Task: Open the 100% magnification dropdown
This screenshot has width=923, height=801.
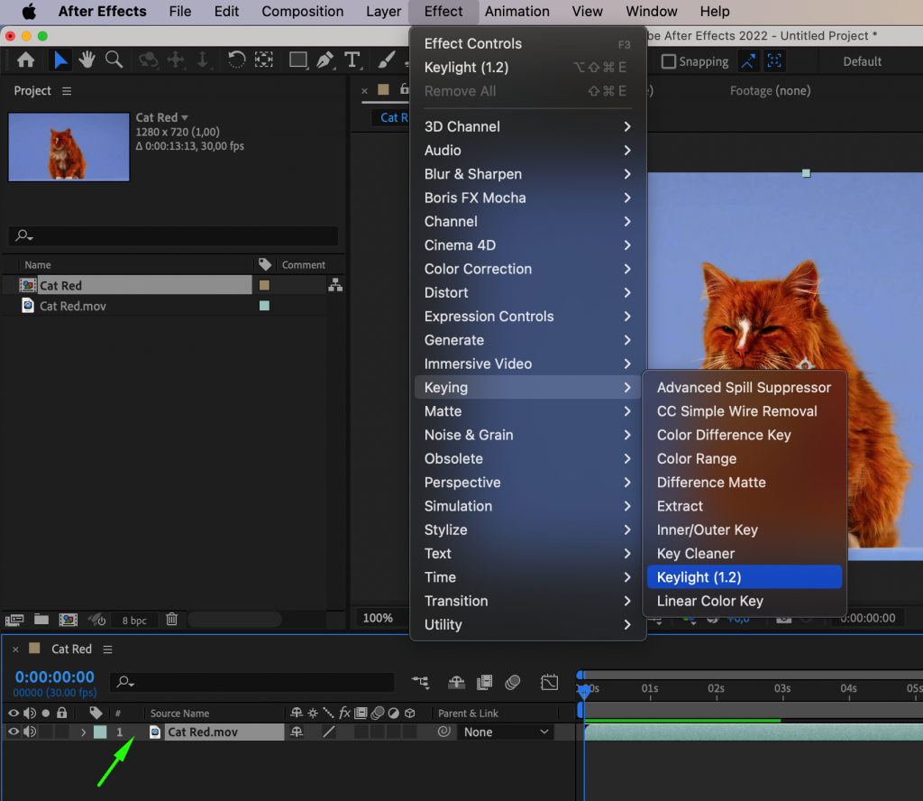Action: (379, 619)
